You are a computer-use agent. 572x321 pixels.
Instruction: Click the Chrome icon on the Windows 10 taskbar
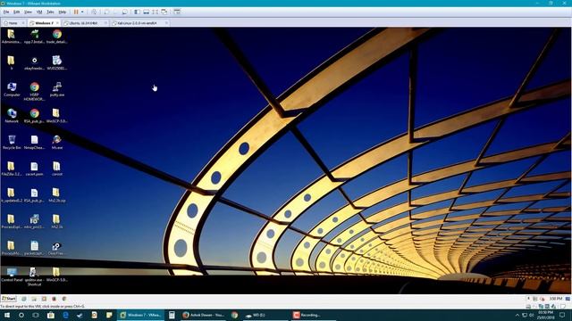pyautogui.click(x=234, y=315)
